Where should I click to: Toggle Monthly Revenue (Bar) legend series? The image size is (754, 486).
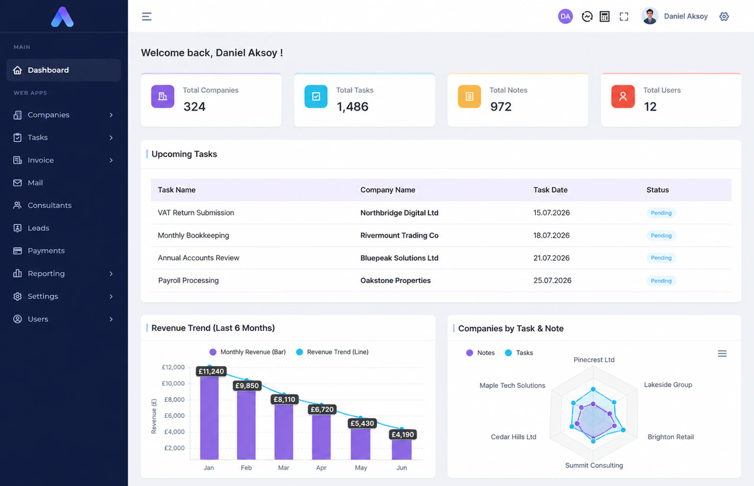(247, 352)
